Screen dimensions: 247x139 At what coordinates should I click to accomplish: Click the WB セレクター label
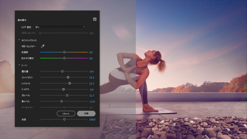coord(29,46)
